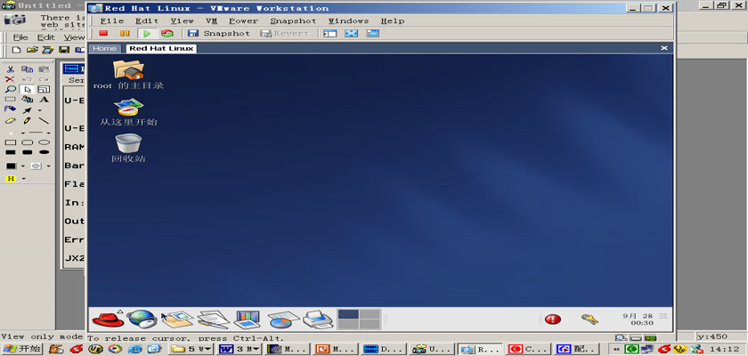The width and height of the screenshot is (748, 356).
Task: Select the arrow pointer selection tool
Action: pyautogui.click(x=28, y=89)
